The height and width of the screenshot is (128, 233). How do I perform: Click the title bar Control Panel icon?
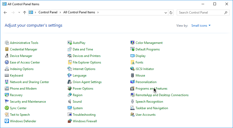point(4,4)
